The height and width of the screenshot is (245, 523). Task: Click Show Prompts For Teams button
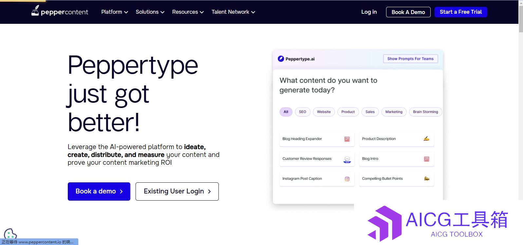coord(410,59)
